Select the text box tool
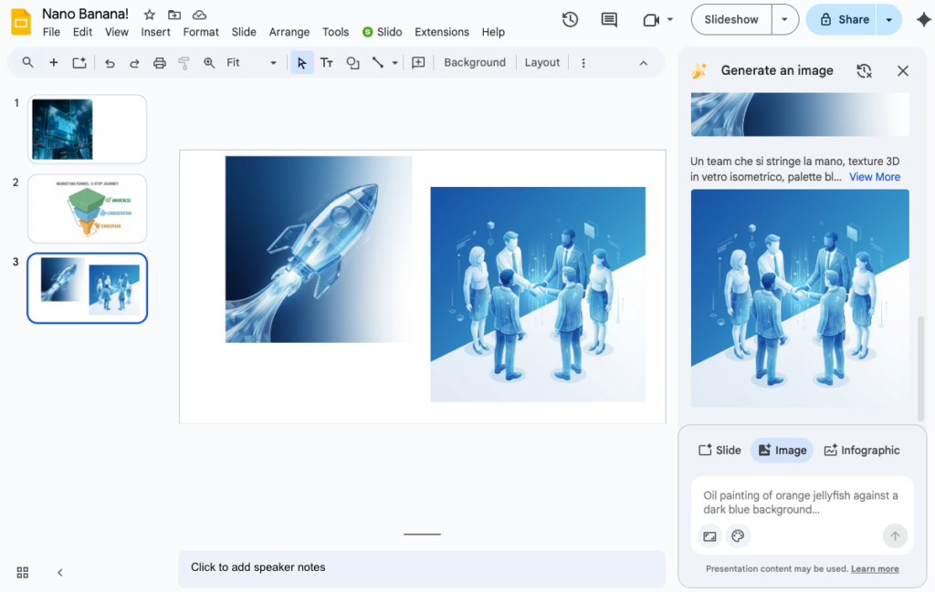This screenshot has height=592, width=935. click(326, 63)
